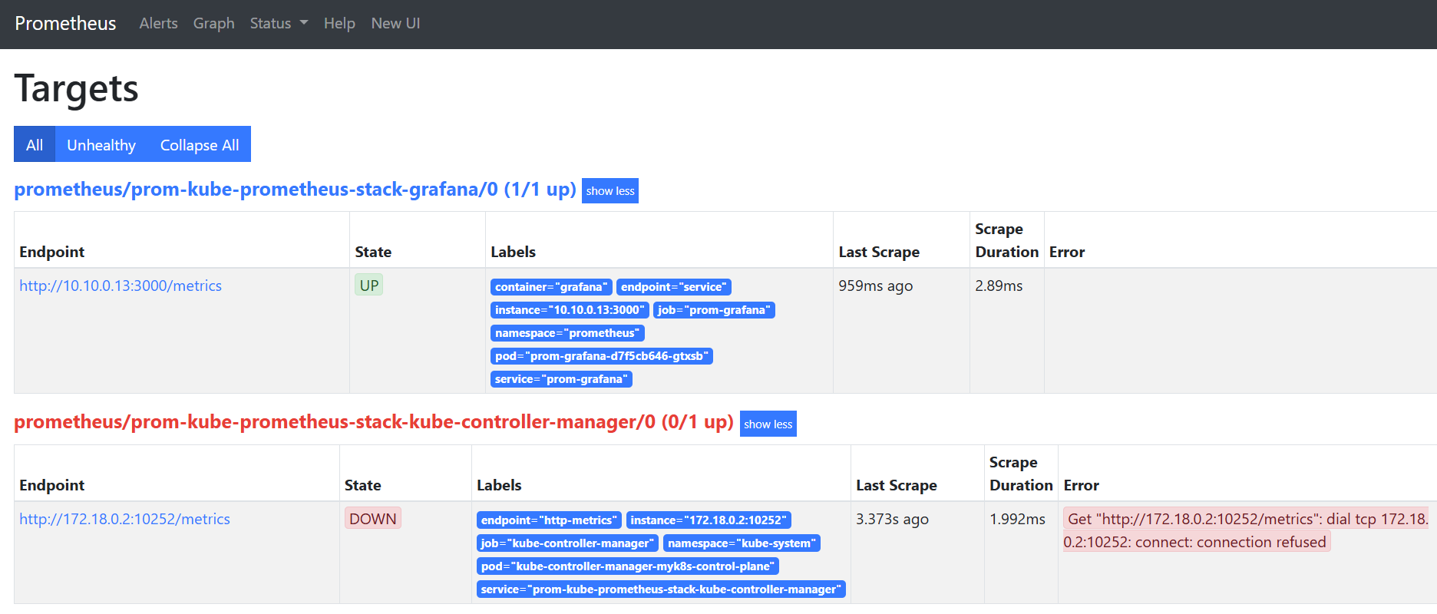The image size is (1437, 614).
Task: Click the 959ms ago last scrape value
Action: [876, 286]
